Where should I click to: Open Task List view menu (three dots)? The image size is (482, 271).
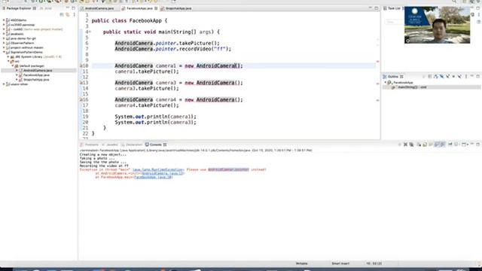pyautogui.click(x=479, y=14)
